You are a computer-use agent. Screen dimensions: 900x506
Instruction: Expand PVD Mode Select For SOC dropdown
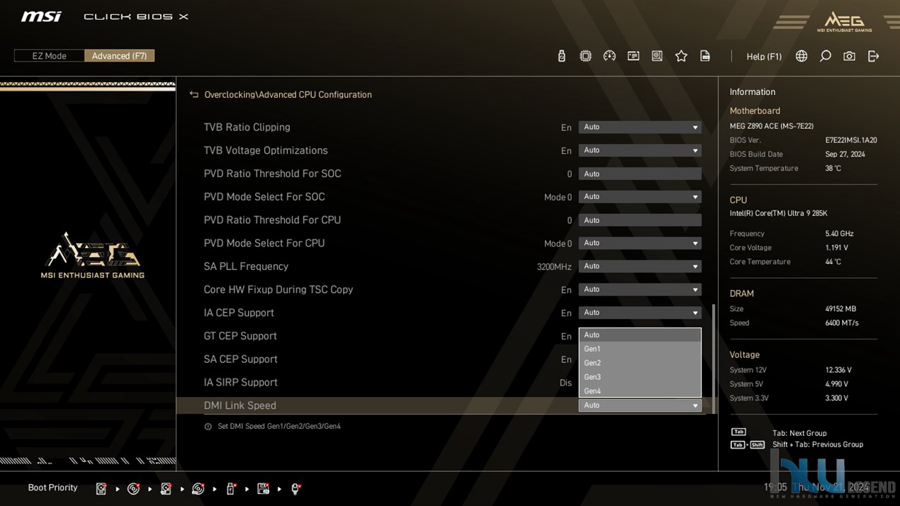click(x=640, y=197)
